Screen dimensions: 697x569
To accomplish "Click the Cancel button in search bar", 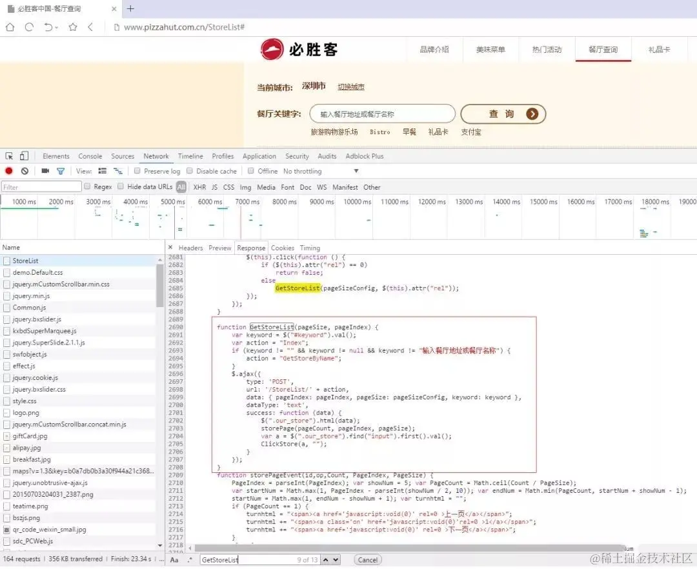I will click(368, 560).
